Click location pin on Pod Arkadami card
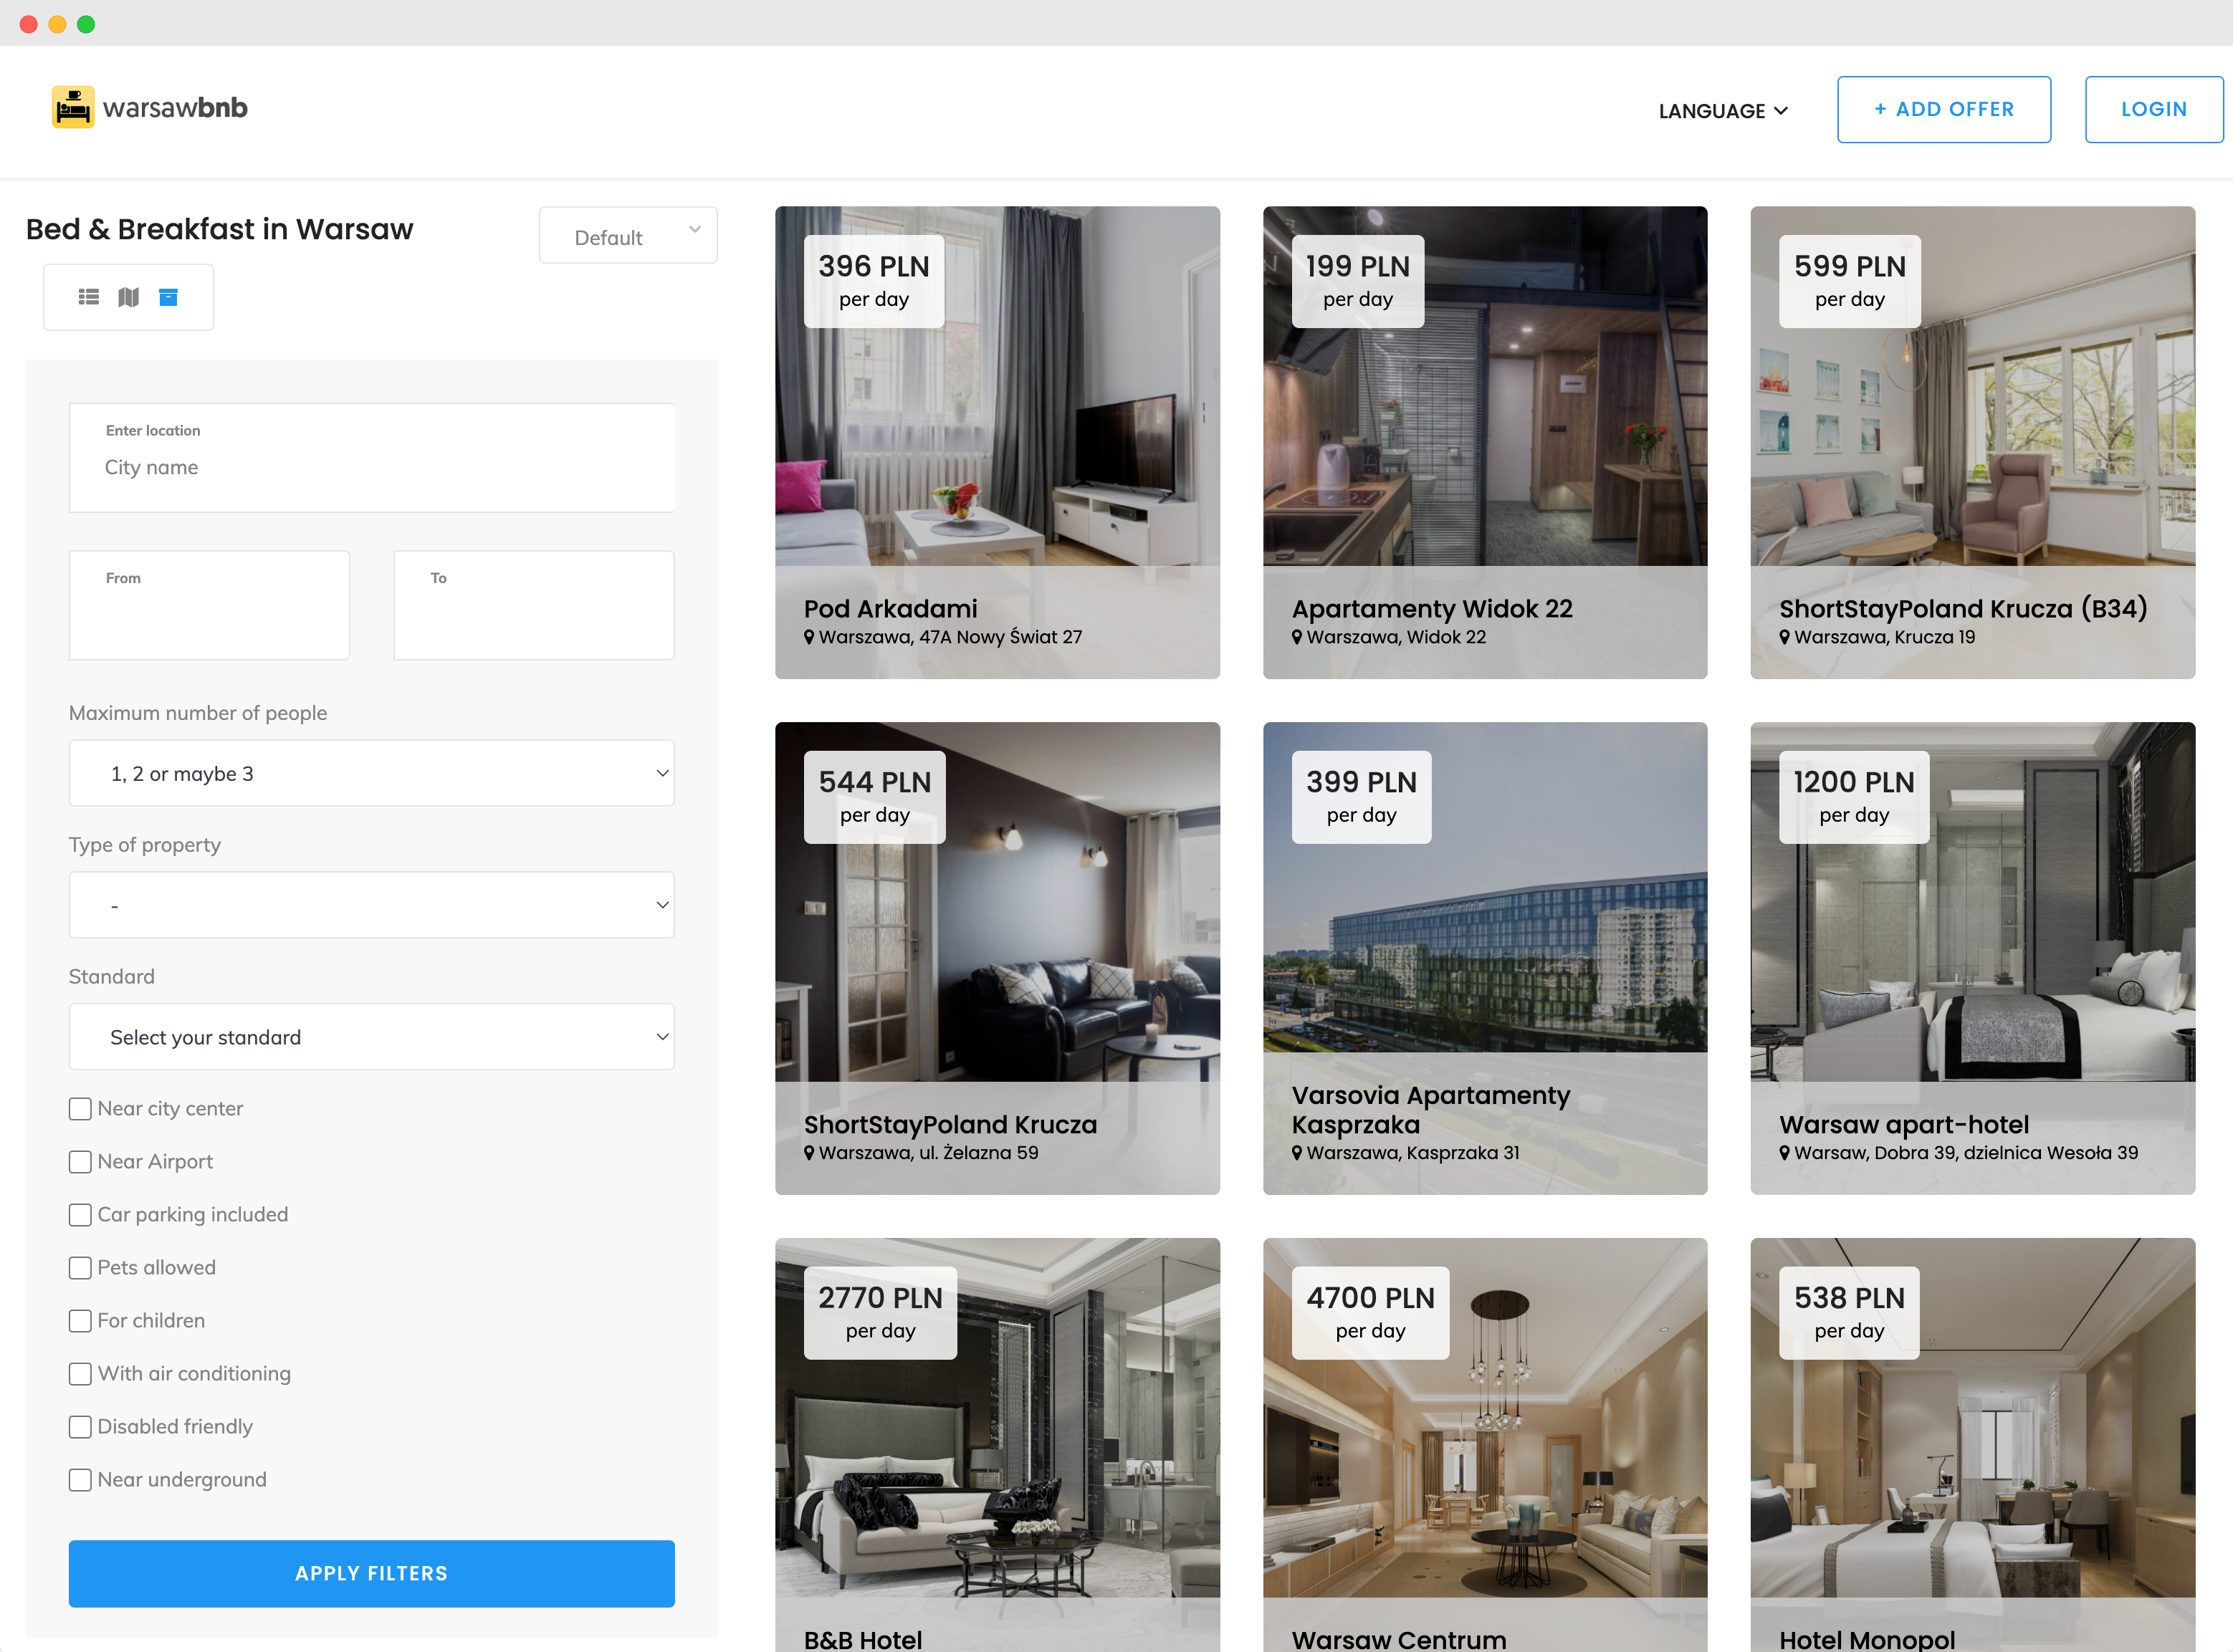 (x=809, y=637)
